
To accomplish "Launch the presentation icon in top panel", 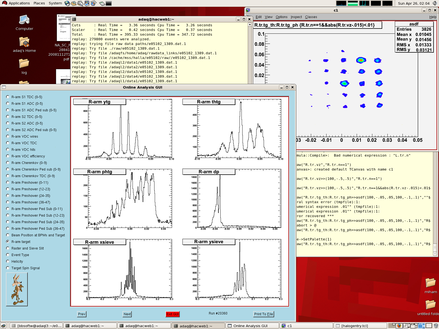I will pos(87,3).
